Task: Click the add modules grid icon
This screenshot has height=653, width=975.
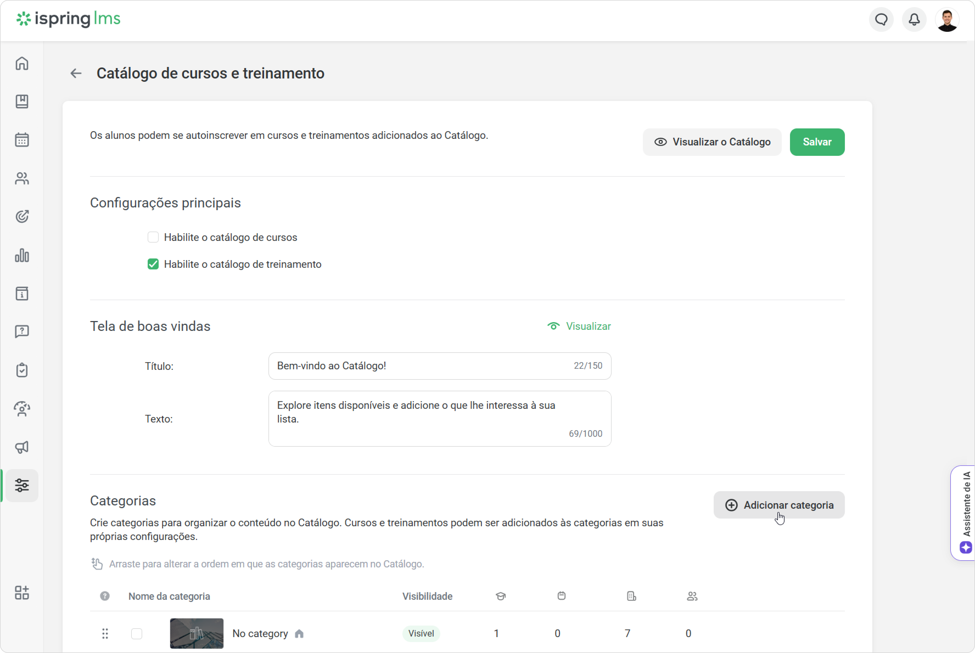Action: (x=22, y=592)
